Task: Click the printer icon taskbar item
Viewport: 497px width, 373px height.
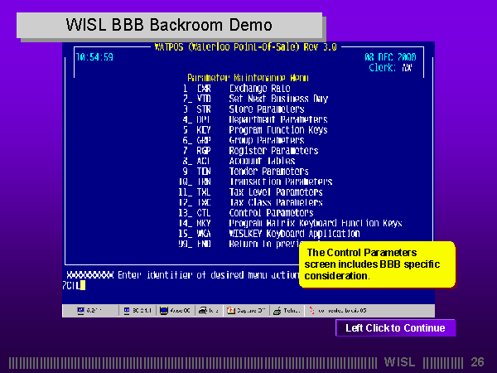Action: coord(210,311)
